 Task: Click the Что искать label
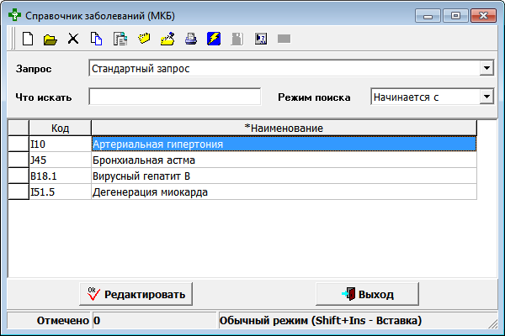click(44, 97)
